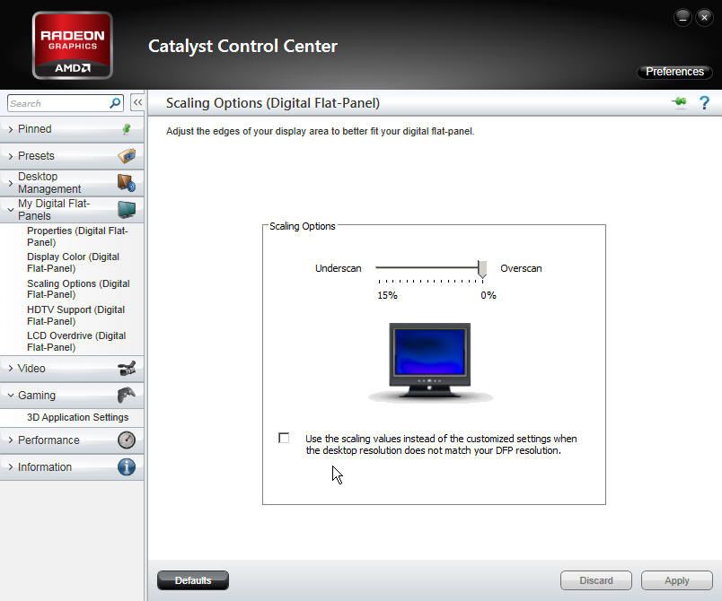Click the magnifier icon in the search box
The image size is (722, 601).
(x=115, y=103)
